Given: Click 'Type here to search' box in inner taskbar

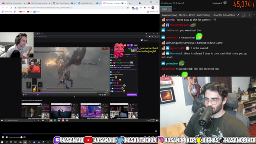Looking at the screenshot, I should [18, 120].
